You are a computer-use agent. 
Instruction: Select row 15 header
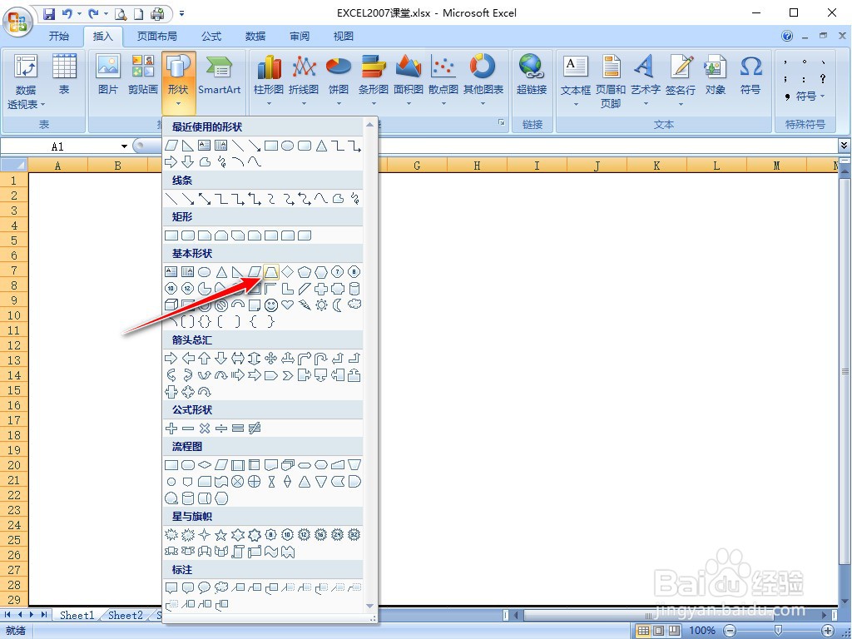point(14,390)
